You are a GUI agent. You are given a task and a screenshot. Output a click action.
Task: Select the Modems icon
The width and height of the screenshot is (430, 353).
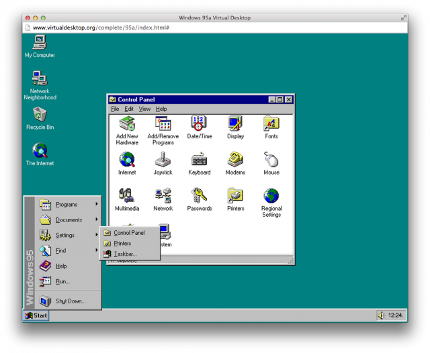click(x=235, y=160)
